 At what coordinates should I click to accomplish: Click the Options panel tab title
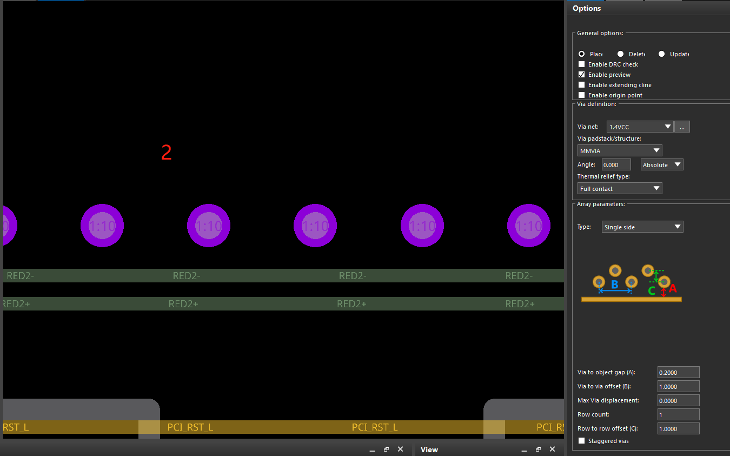[x=587, y=8]
